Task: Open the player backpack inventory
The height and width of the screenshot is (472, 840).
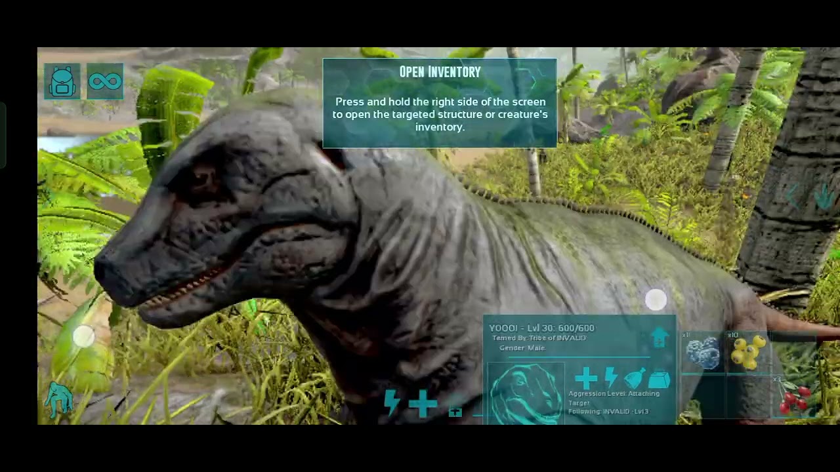Action: point(62,81)
